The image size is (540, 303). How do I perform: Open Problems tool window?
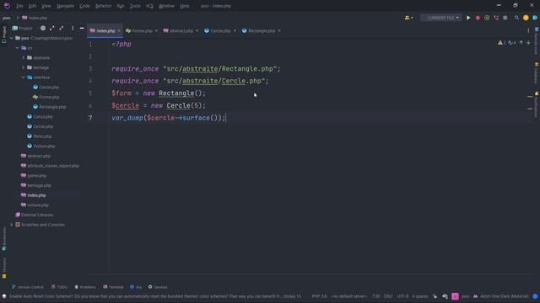(x=85, y=287)
